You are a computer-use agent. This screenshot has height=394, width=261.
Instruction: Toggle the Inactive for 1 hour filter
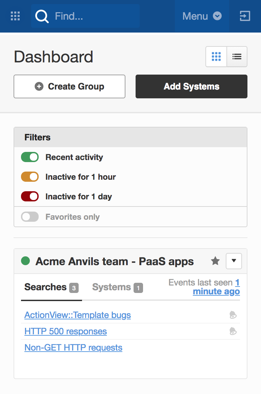[30, 177]
